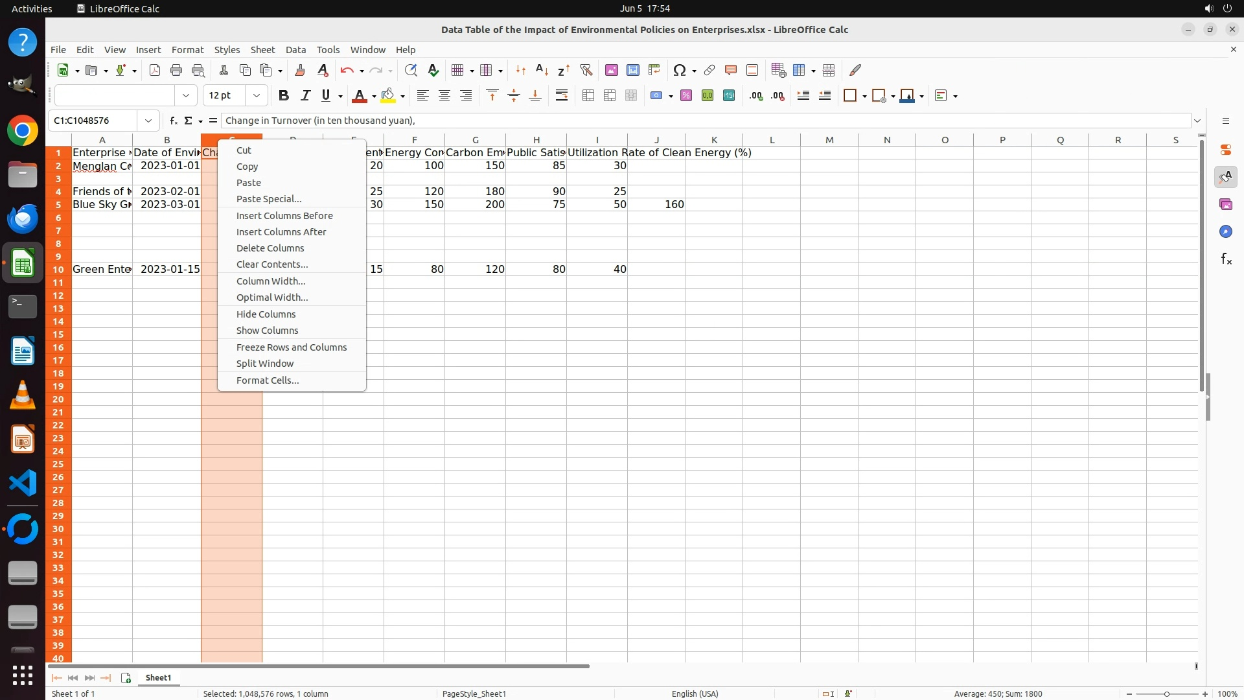Click the AutoFilter icon in toolbar
This screenshot has width=1244, height=700.
[x=586, y=70]
